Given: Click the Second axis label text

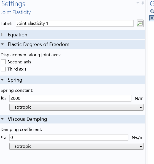Looking at the screenshot, I should tap(19, 62).
